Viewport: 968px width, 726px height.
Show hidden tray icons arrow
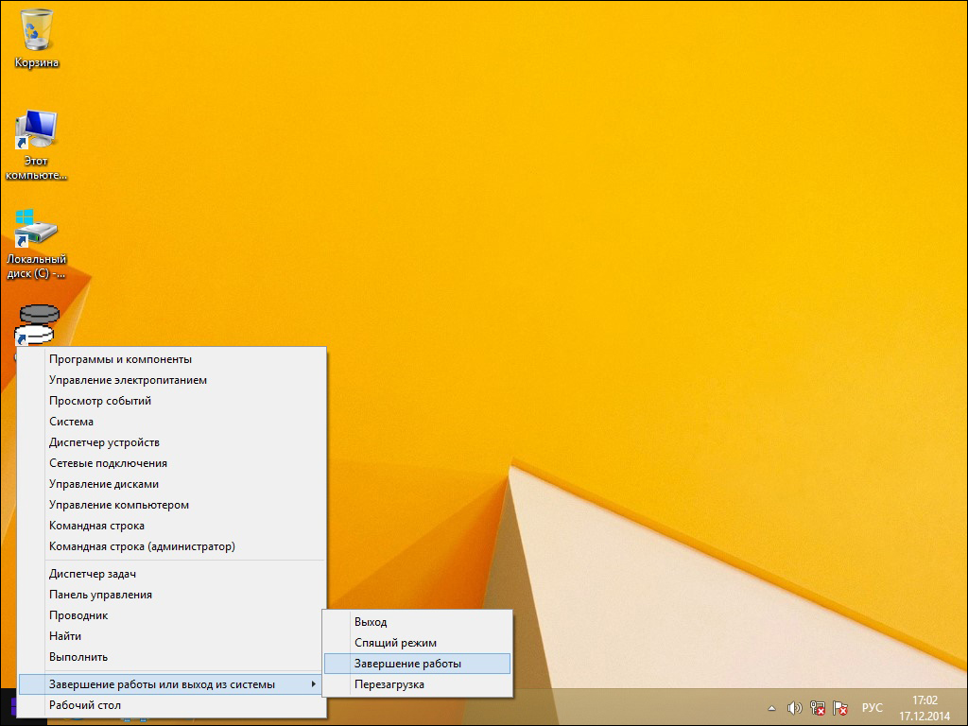pos(772,707)
